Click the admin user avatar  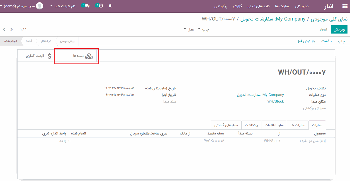click(40, 6)
